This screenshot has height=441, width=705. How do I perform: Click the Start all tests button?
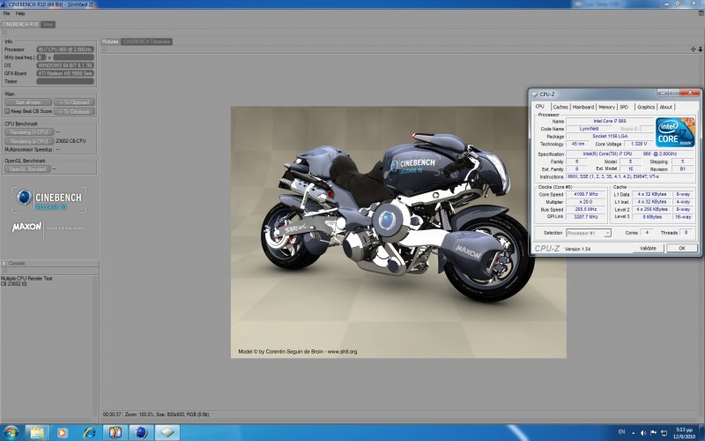pos(28,102)
